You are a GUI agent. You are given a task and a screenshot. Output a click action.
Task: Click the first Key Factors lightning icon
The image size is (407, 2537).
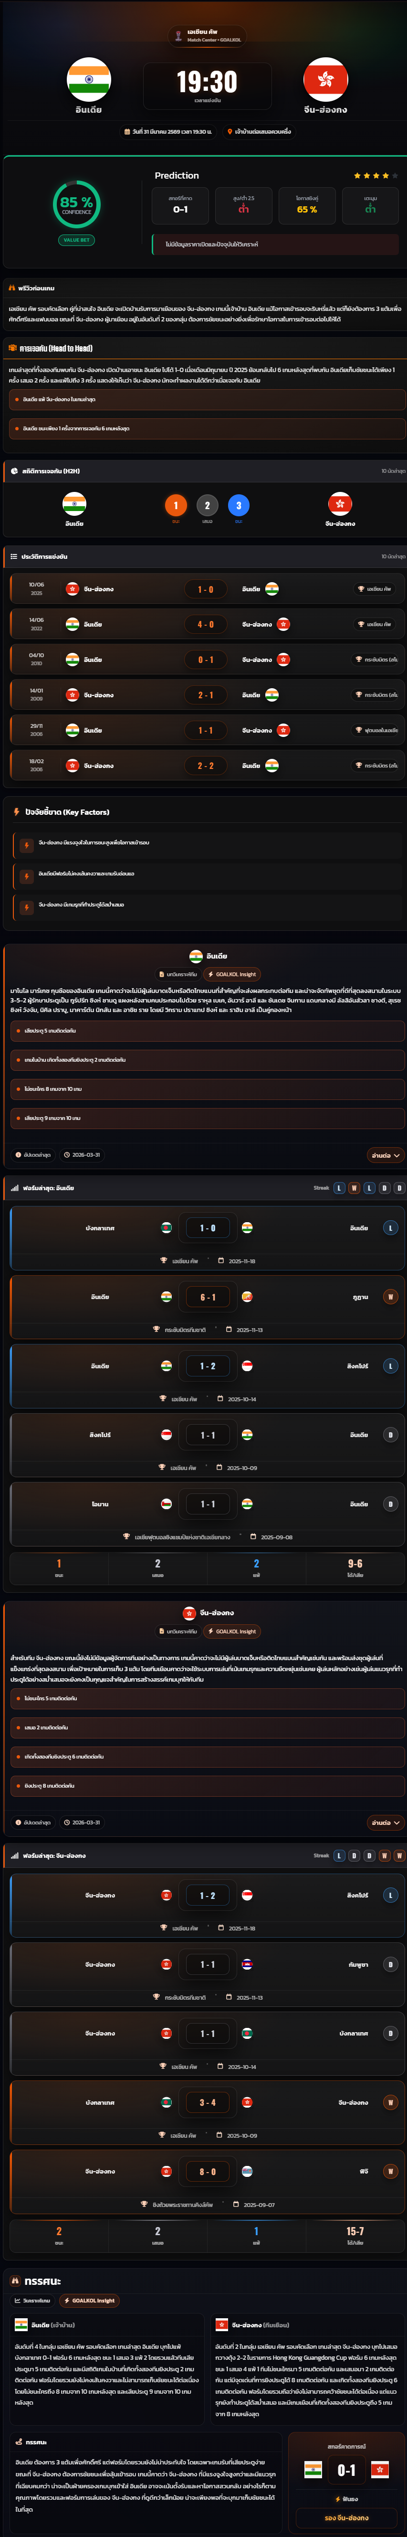pos(27,845)
